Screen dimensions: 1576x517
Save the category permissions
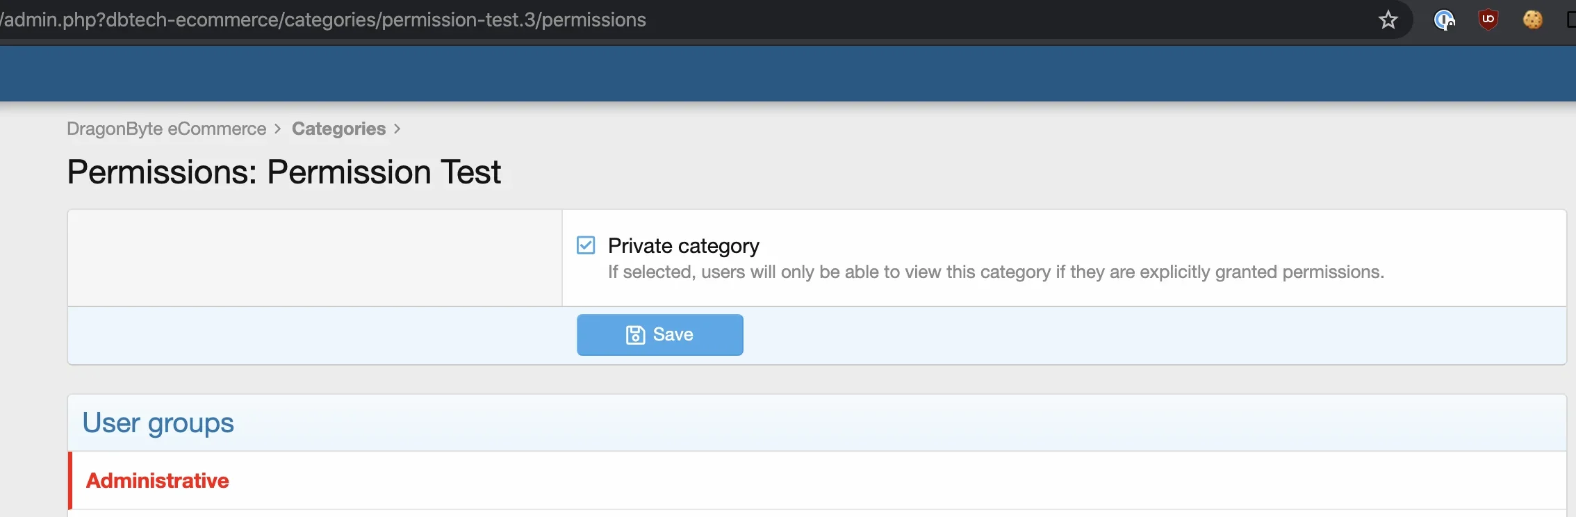point(659,335)
